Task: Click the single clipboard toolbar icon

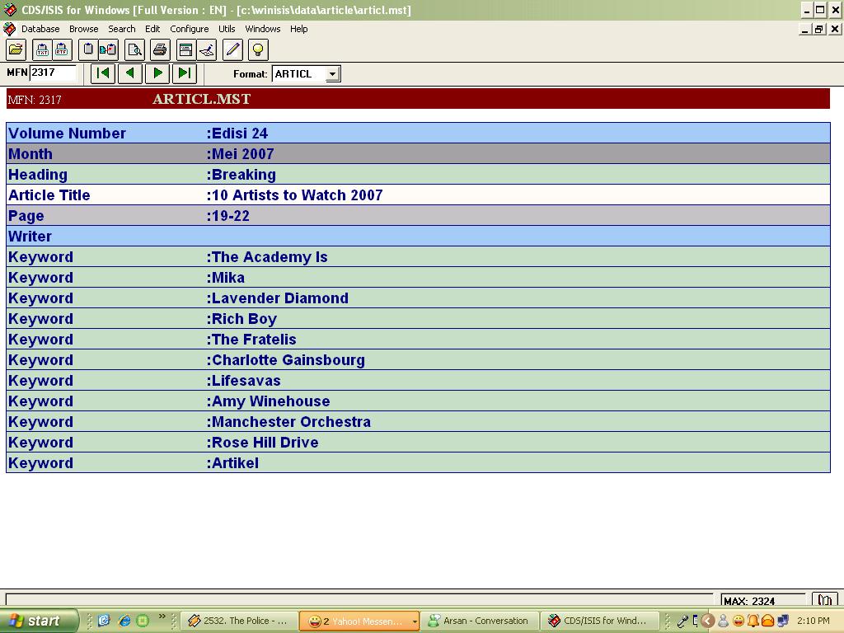Action: pos(88,50)
